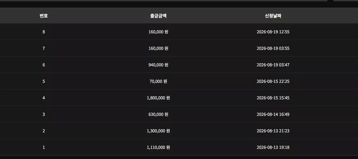Click the 2026-08-13 21:23 date cell

tap(273, 131)
